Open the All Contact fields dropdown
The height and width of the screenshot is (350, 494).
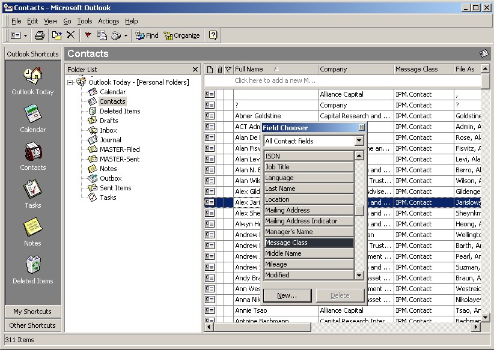click(359, 141)
